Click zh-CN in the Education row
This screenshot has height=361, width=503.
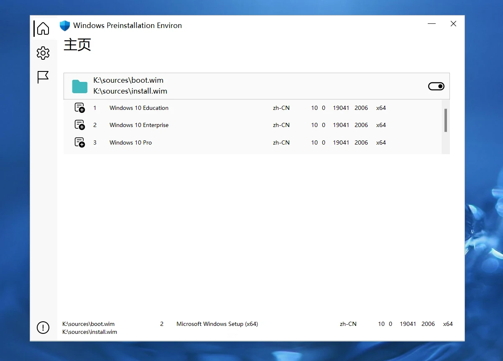(281, 108)
